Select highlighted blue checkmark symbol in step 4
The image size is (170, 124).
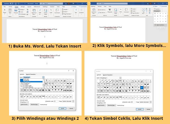click(142, 87)
